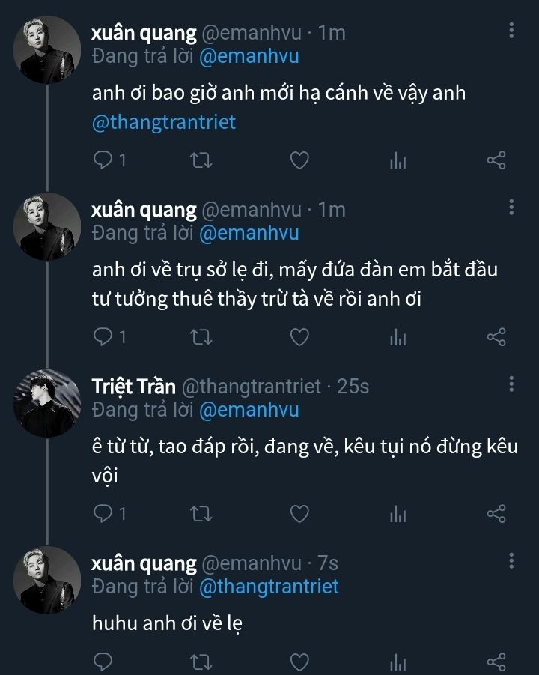The width and height of the screenshot is (539, 675).
Task: Open xuân quang's avatar on the first tweet
Action: pyautogui.click(x=48, y=49)
